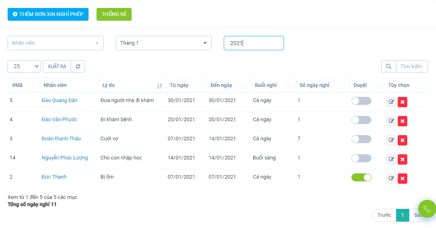This screenshot has height=228, width=436.
Task: Click "Buổi sáng" in Nguyễn Phúc Lượng row
Action: (264, 158)
